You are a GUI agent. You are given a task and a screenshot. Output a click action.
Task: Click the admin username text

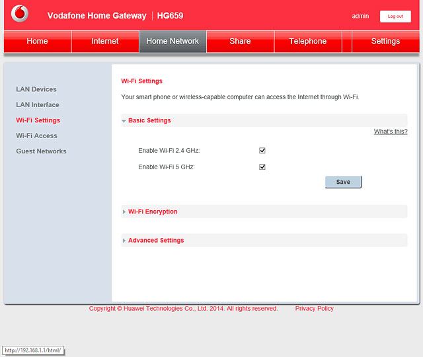[x=360, y=16]
